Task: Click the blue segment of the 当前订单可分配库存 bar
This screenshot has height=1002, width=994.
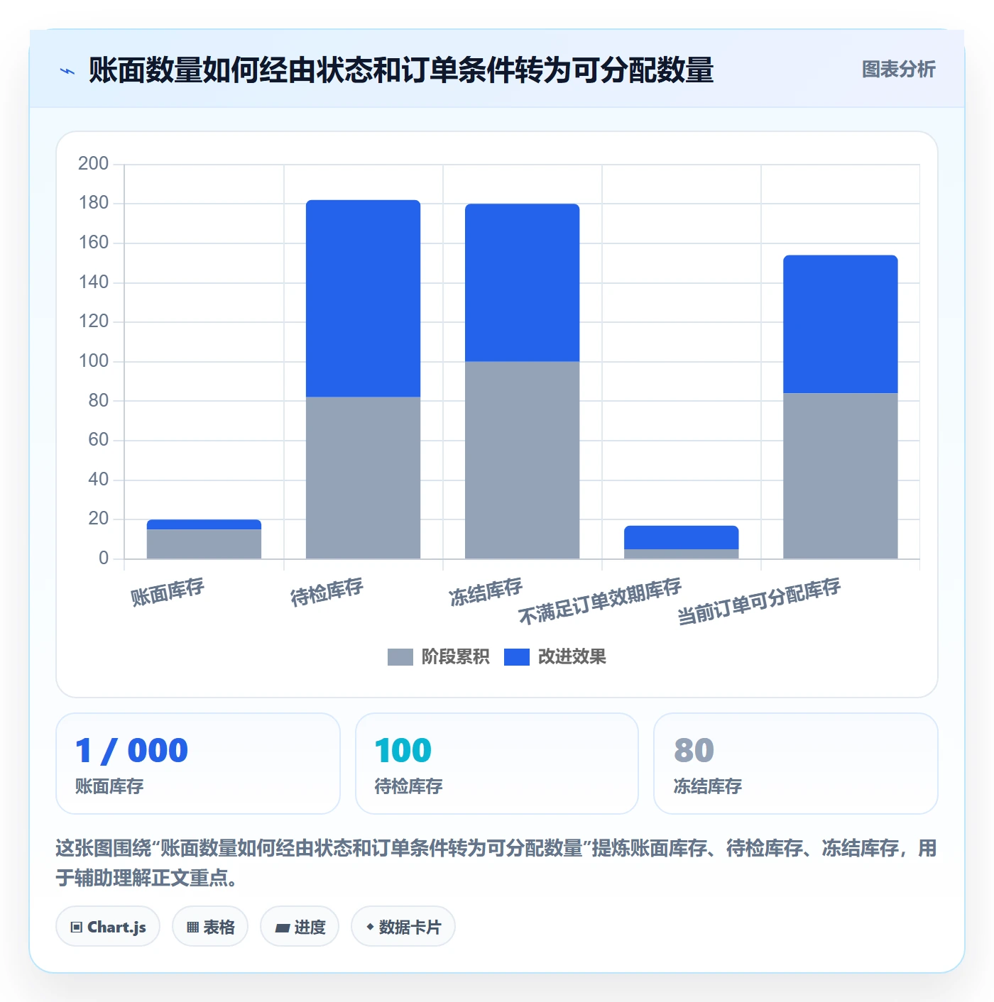Action: click(x=840, y=324)
